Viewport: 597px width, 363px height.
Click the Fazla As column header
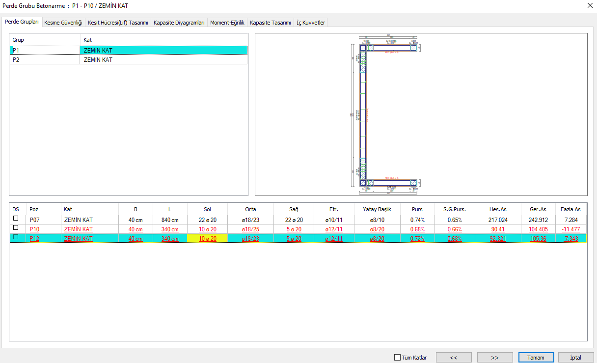click(570, 209)
